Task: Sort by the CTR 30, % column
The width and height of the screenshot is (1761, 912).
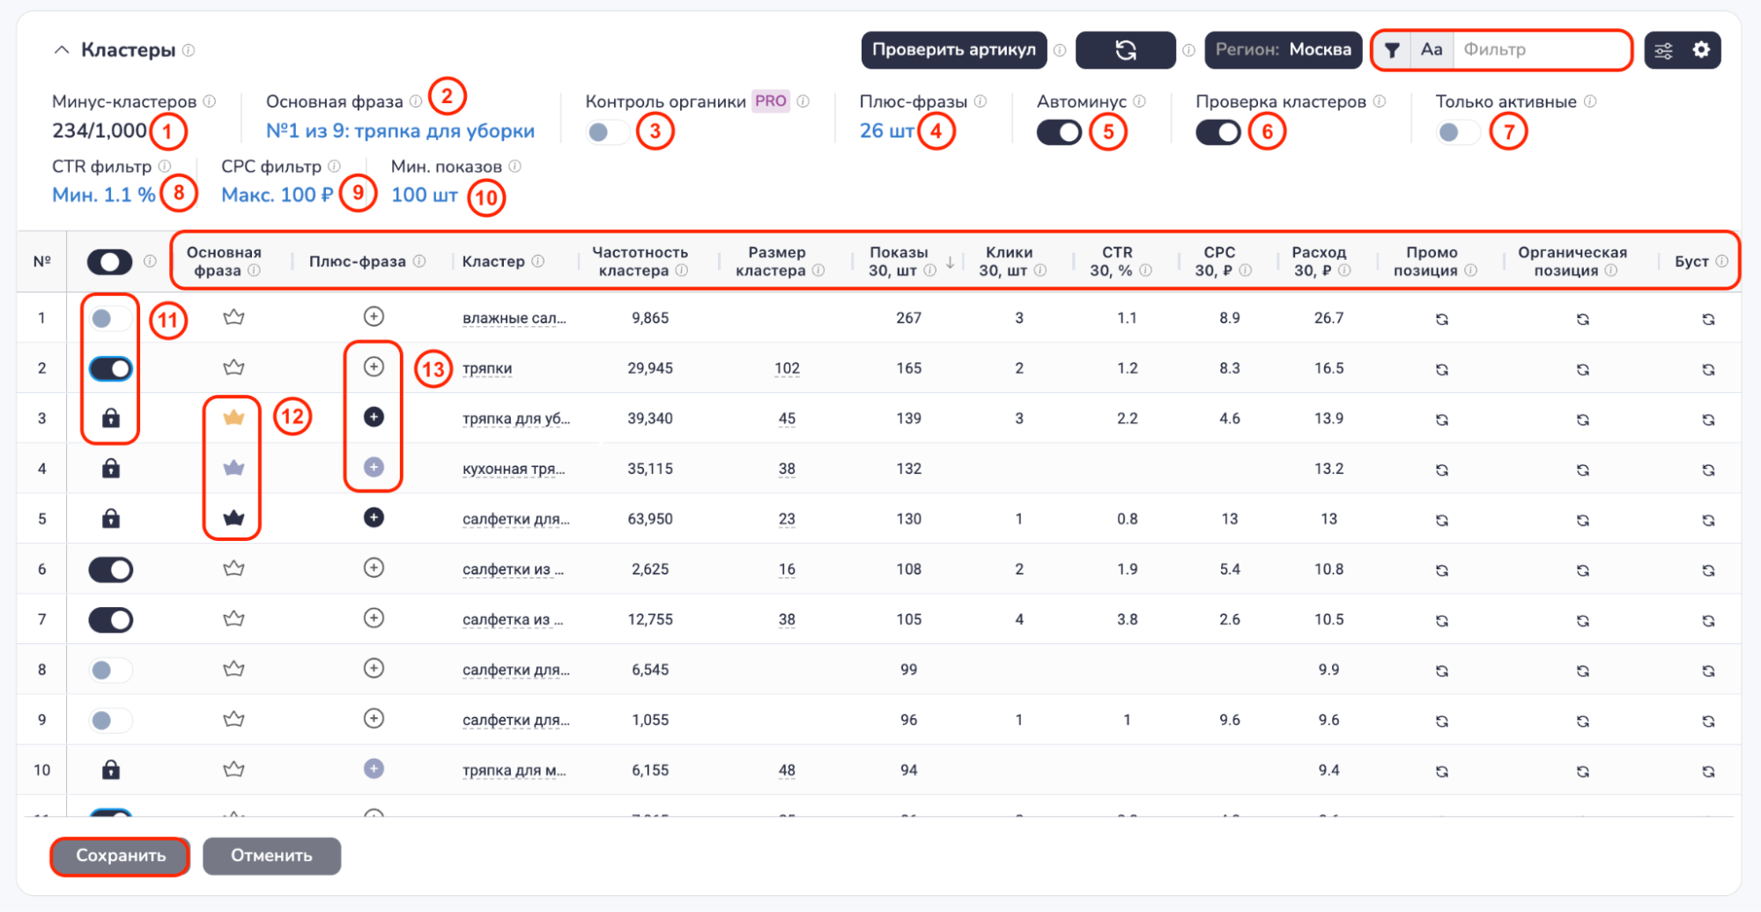Action: click(1117, 262)
